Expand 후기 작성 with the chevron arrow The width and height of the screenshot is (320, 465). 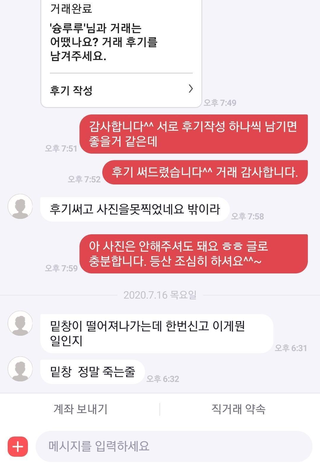coord(191,89)
